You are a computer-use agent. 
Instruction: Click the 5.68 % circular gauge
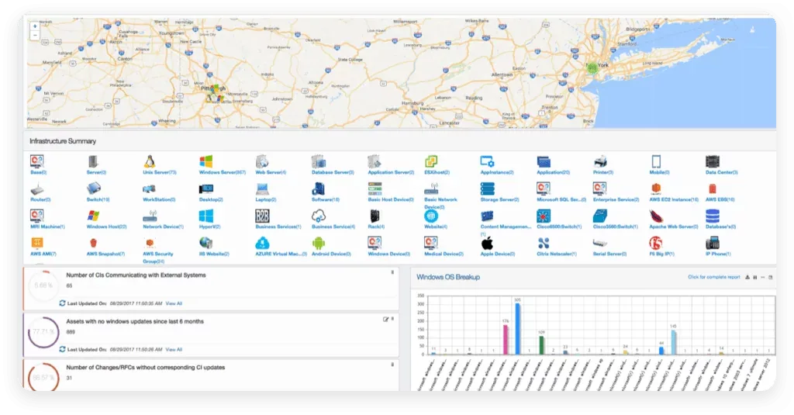click(43, 285)
